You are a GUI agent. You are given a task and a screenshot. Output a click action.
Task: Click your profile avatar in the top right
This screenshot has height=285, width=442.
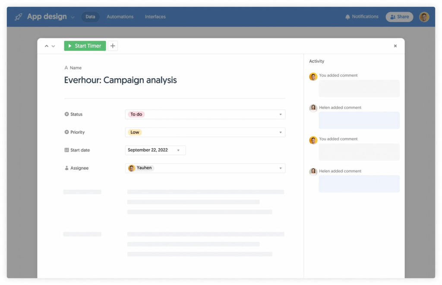[424, 17]
